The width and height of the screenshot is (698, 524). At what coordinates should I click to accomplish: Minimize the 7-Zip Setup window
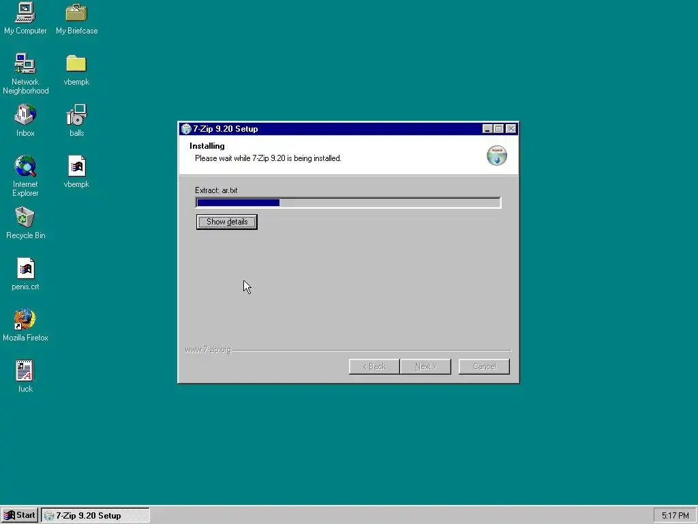click(487, 129)
